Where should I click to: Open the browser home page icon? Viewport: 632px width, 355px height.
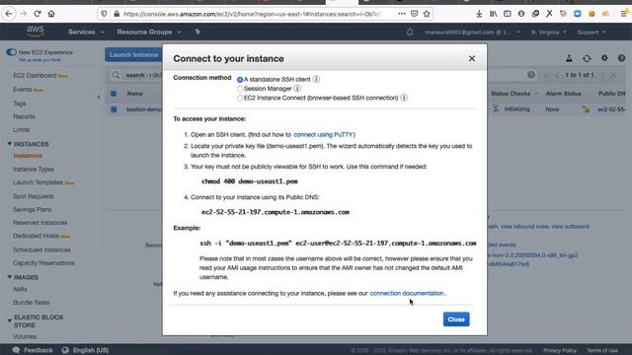[51, 14]
